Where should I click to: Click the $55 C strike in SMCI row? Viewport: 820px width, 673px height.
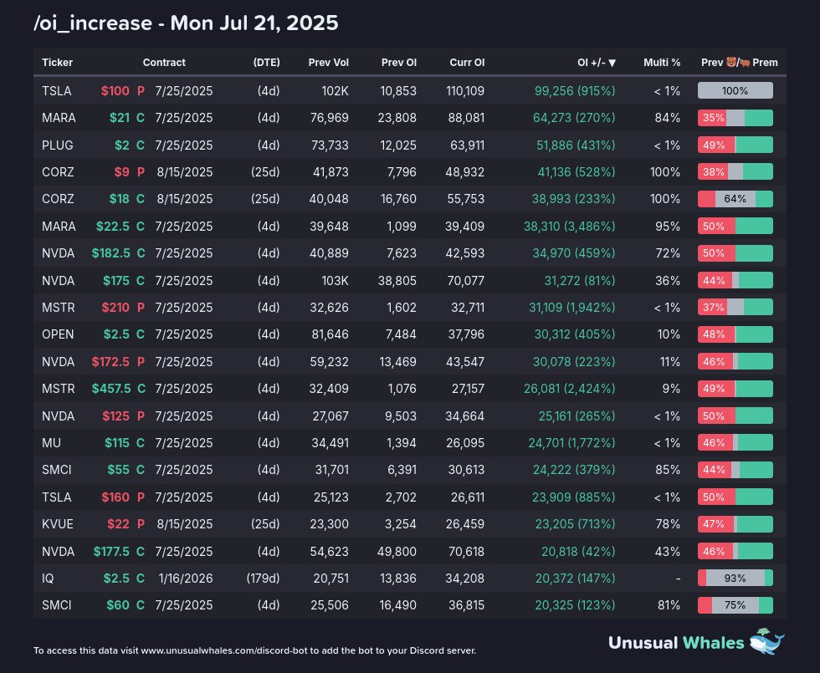tap(126, 469)
